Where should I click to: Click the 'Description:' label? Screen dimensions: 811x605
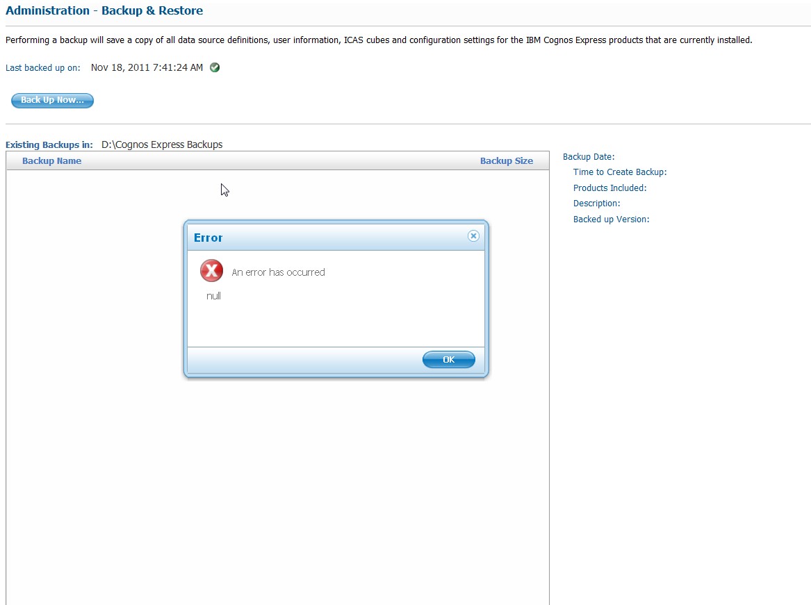click(596, 204)
